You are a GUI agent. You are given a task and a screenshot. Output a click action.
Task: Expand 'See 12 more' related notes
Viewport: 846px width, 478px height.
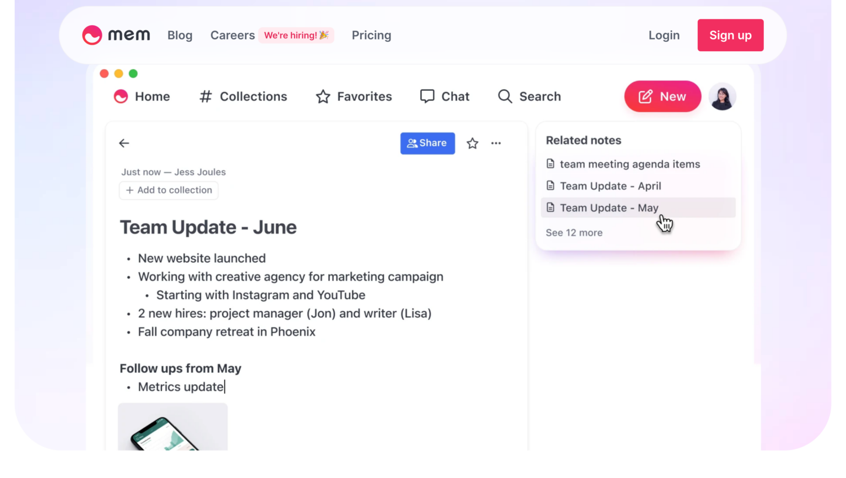574,233
